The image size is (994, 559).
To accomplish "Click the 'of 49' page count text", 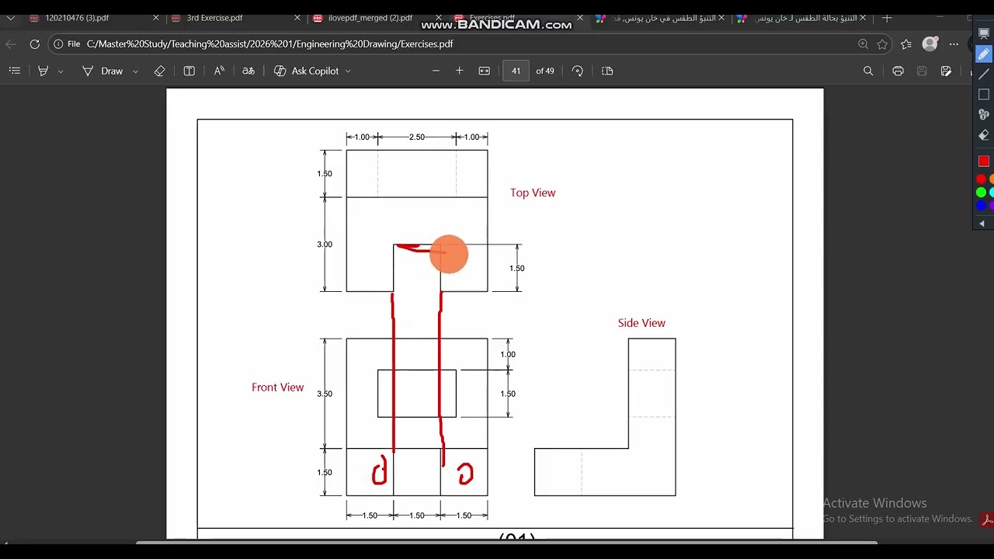I will [x=545, y=71].
